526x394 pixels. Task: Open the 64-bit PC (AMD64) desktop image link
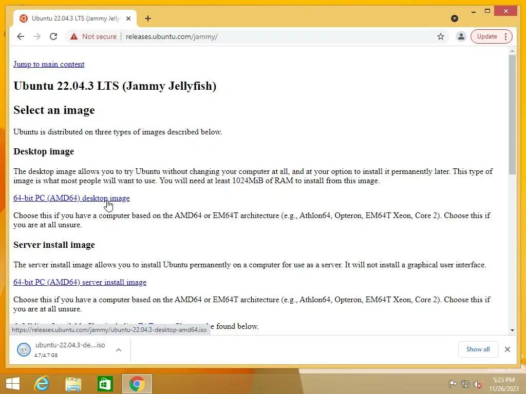pos(71,198)
